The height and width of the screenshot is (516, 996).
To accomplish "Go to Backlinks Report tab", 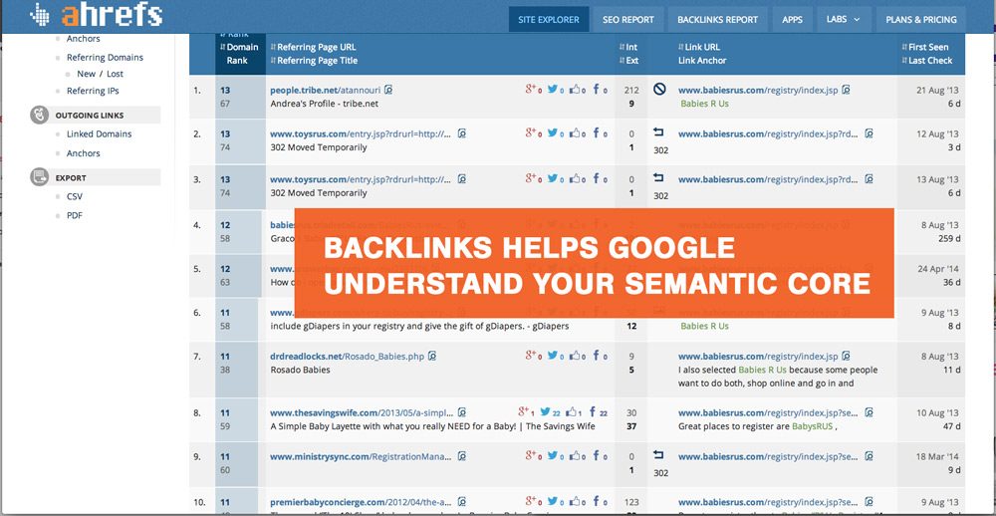I will (x=717, y=19).
